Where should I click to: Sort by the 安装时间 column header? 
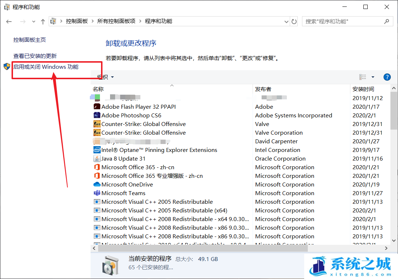tap(363, 89)
